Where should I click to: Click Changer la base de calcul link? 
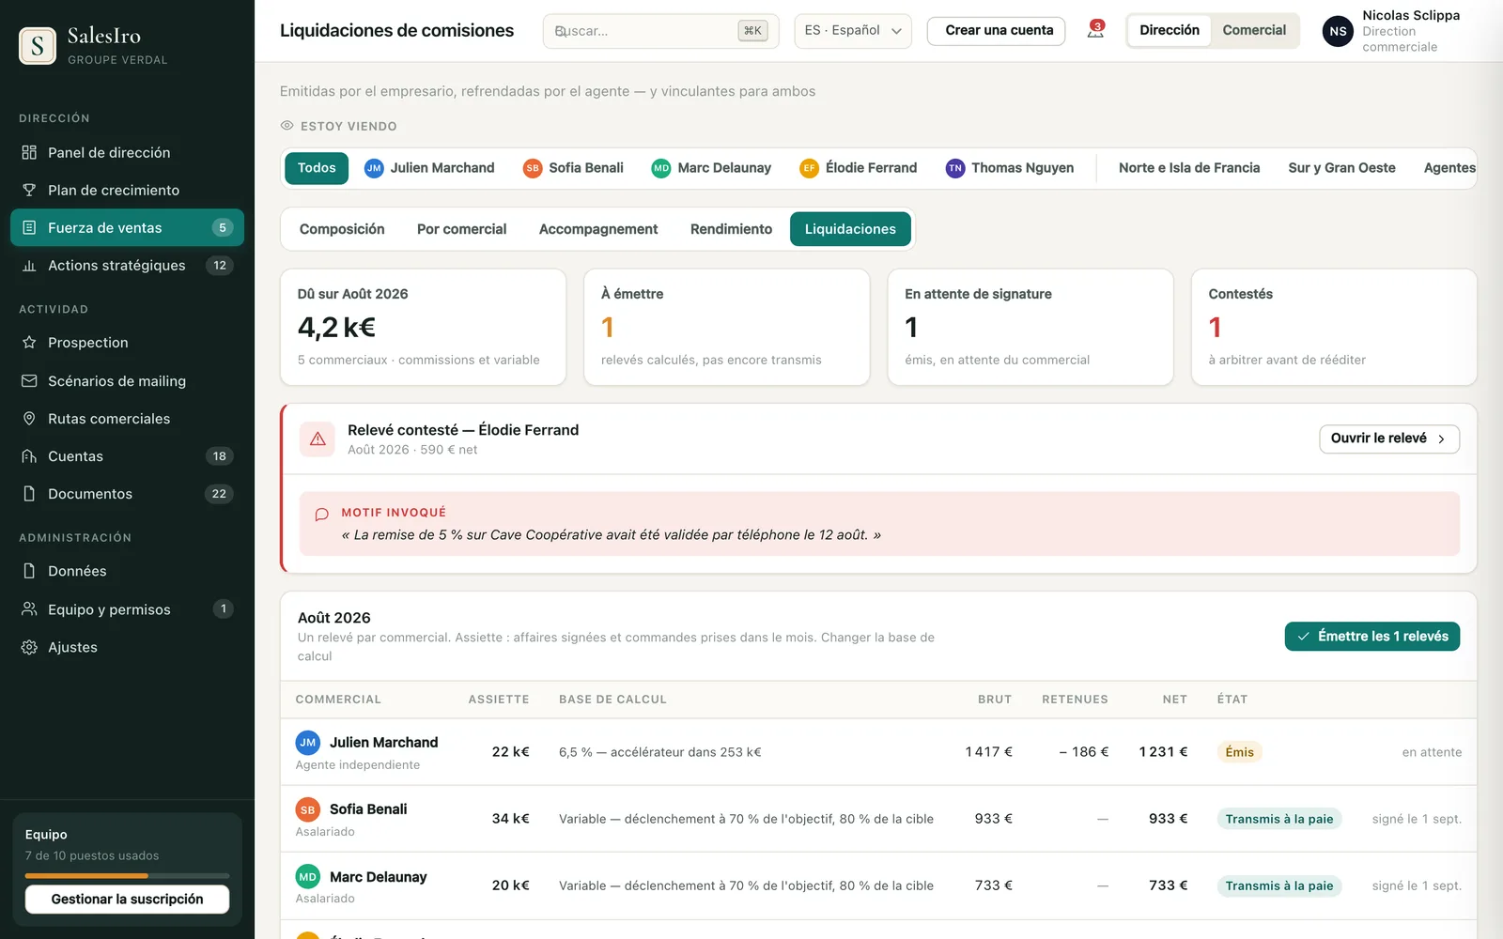pyautogui.click(x=616, y=647)
